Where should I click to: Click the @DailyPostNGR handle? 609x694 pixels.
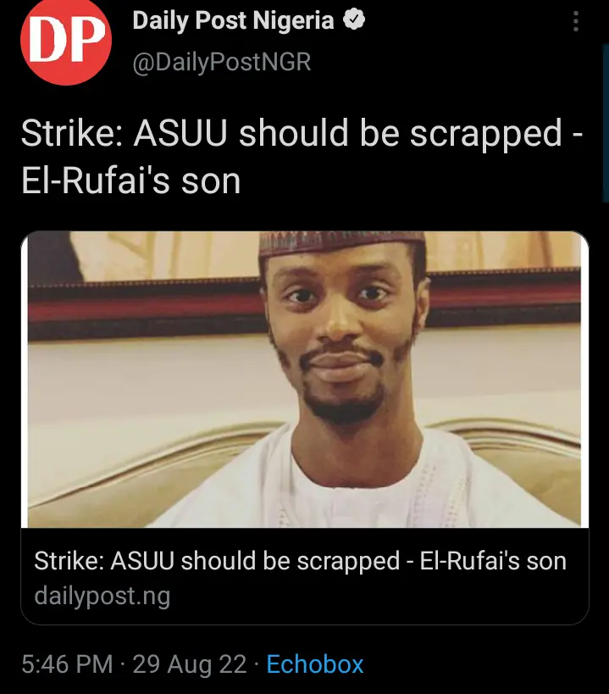[x=222, y=62]
